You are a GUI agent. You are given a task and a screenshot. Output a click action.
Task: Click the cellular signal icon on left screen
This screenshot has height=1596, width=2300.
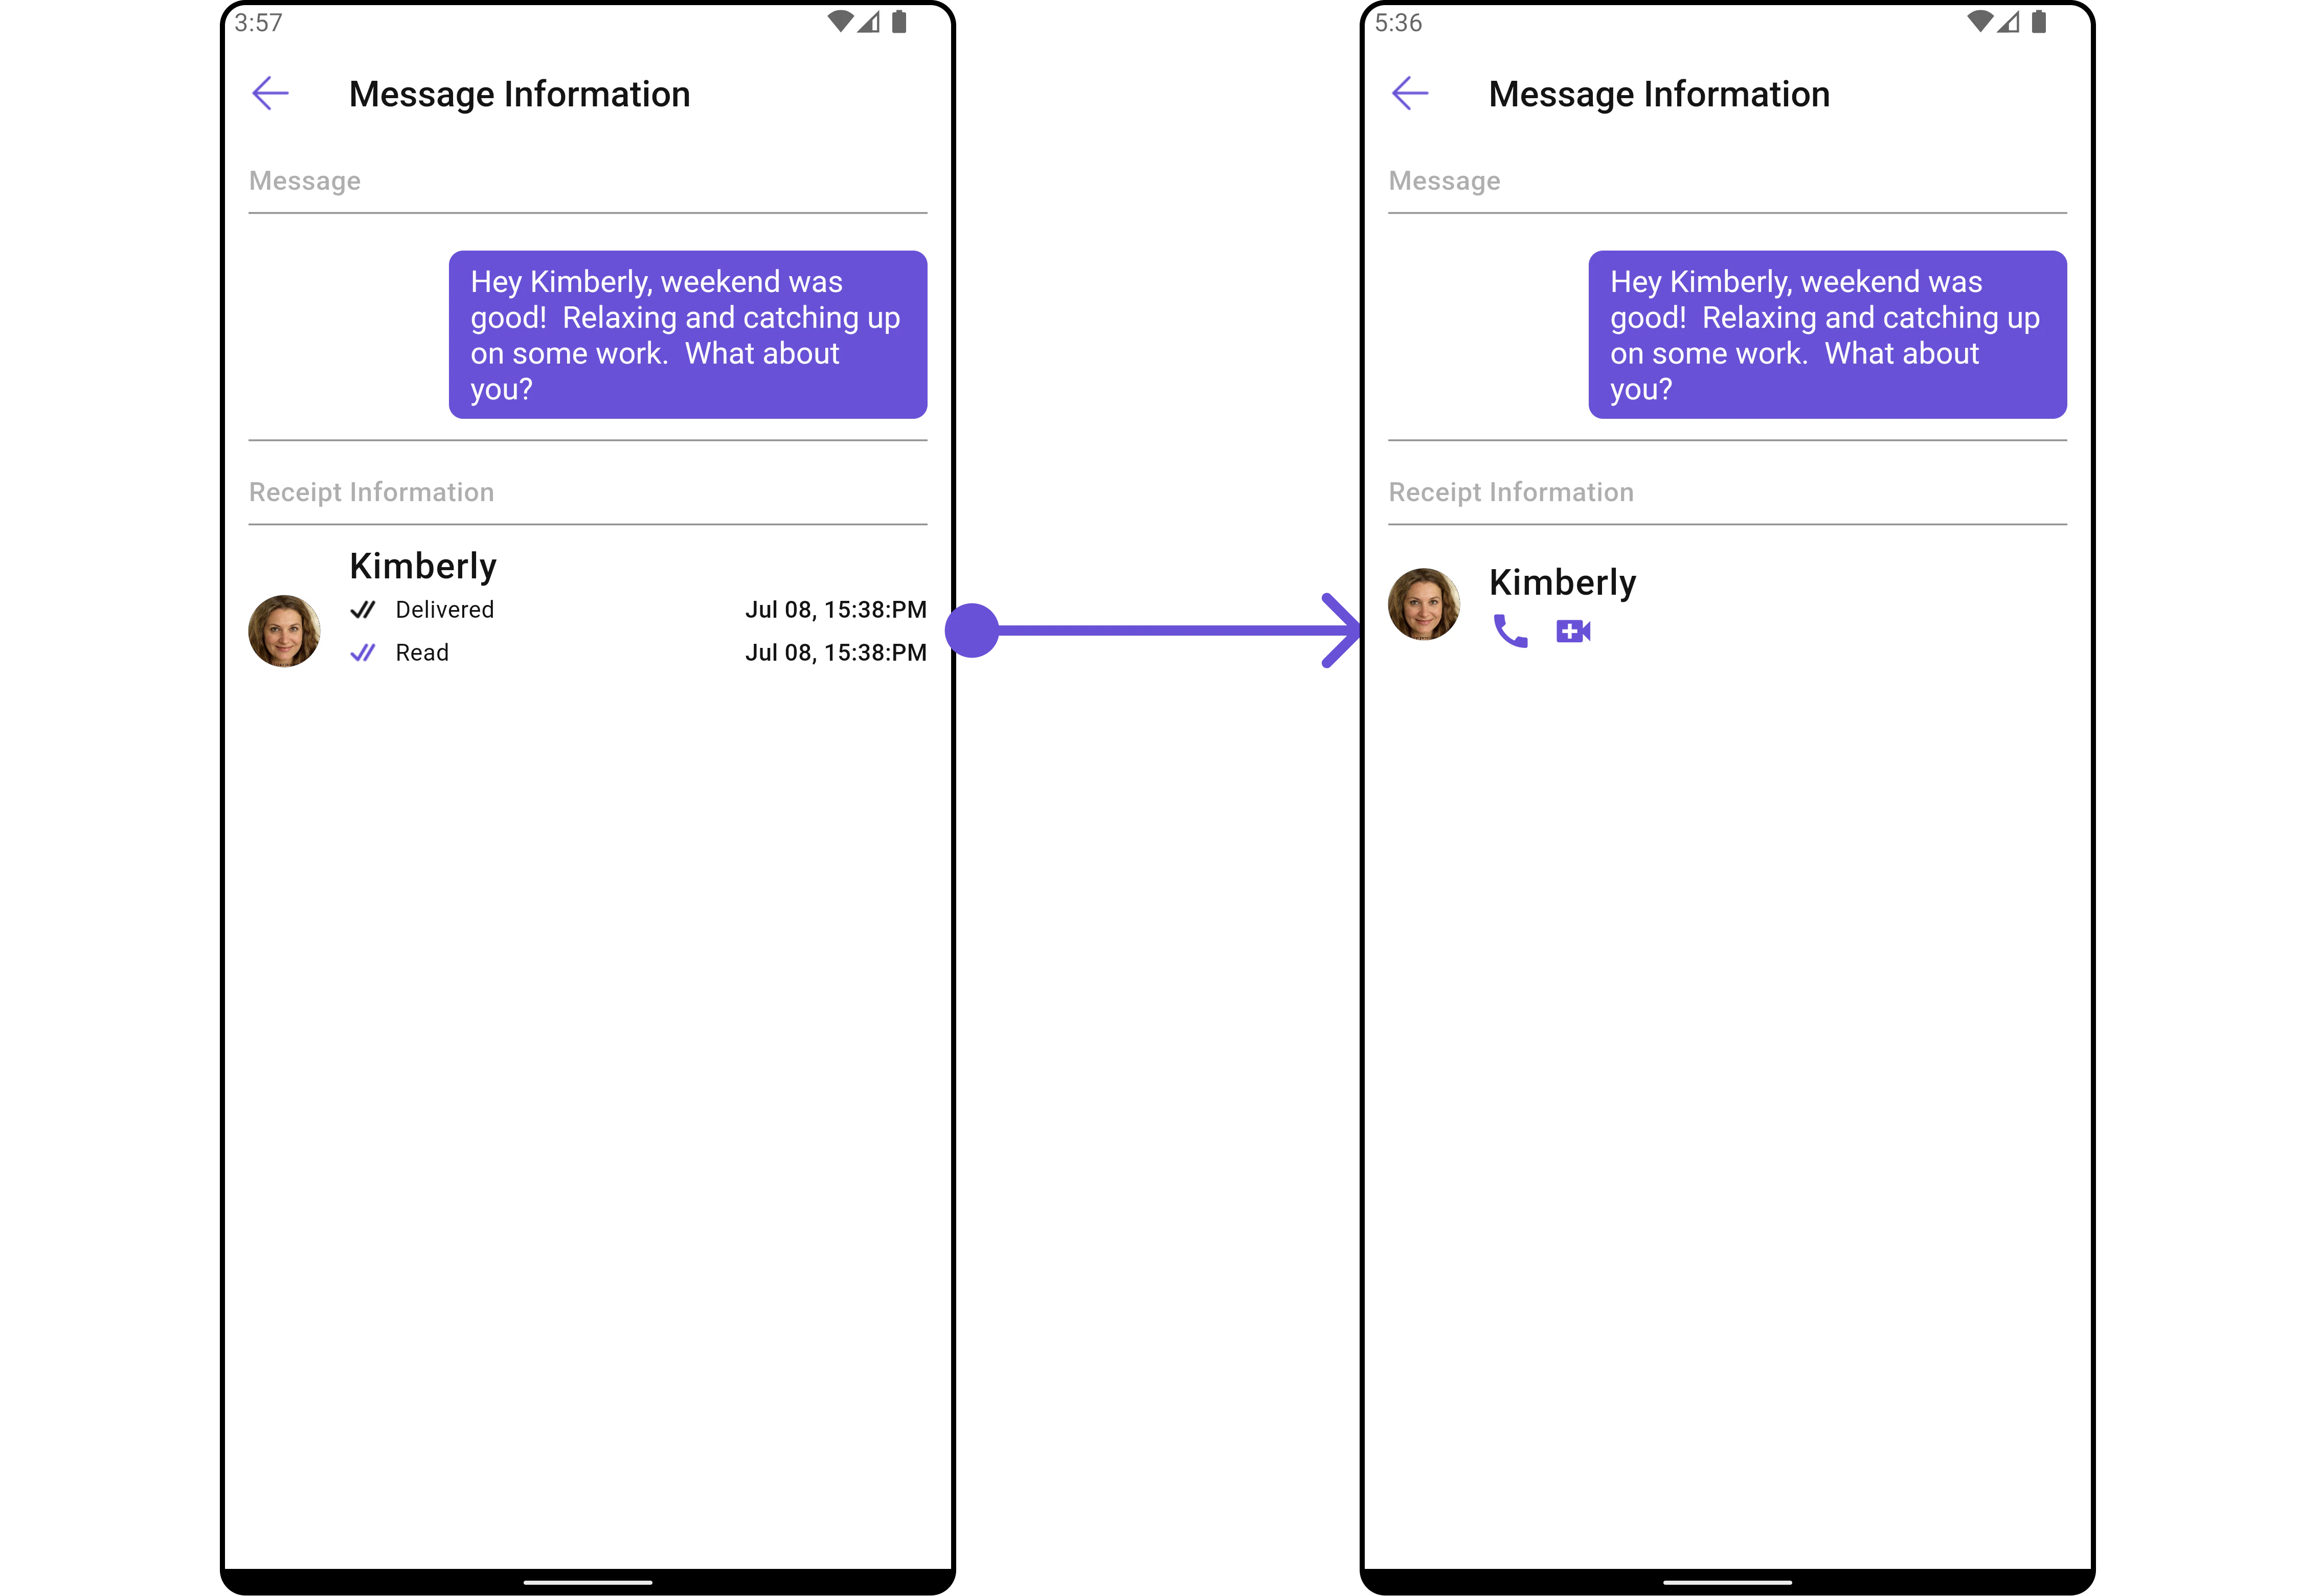click(868, 22)
